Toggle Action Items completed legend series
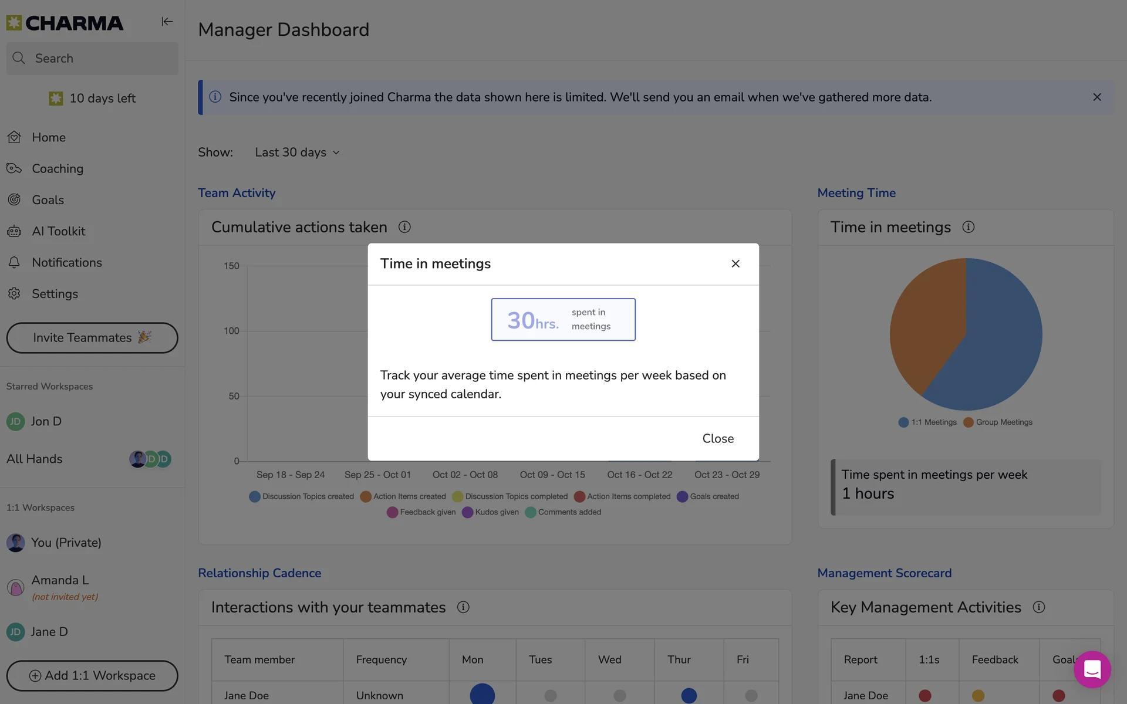This screenshot has width=1127, height=704. [x=622, y=496]
